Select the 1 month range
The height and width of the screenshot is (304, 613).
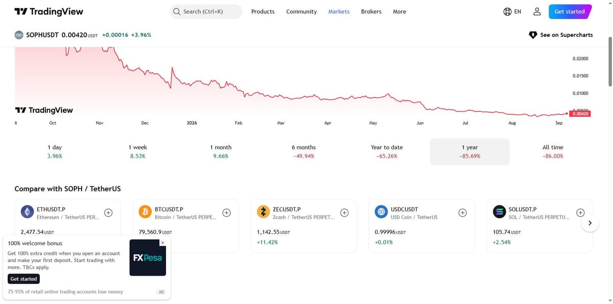(221, 151)
